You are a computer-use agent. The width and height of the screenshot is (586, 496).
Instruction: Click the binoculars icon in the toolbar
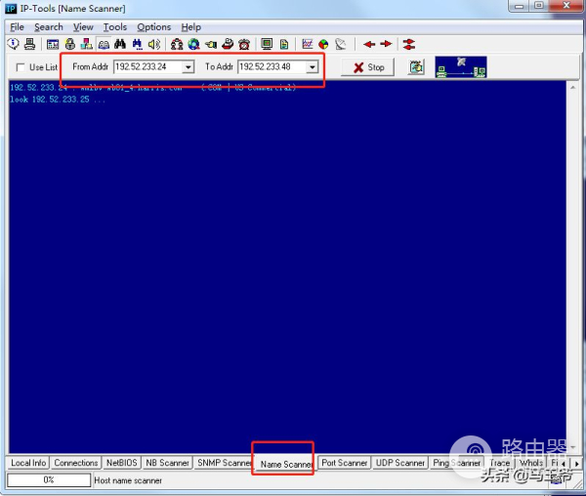[120, 44]
